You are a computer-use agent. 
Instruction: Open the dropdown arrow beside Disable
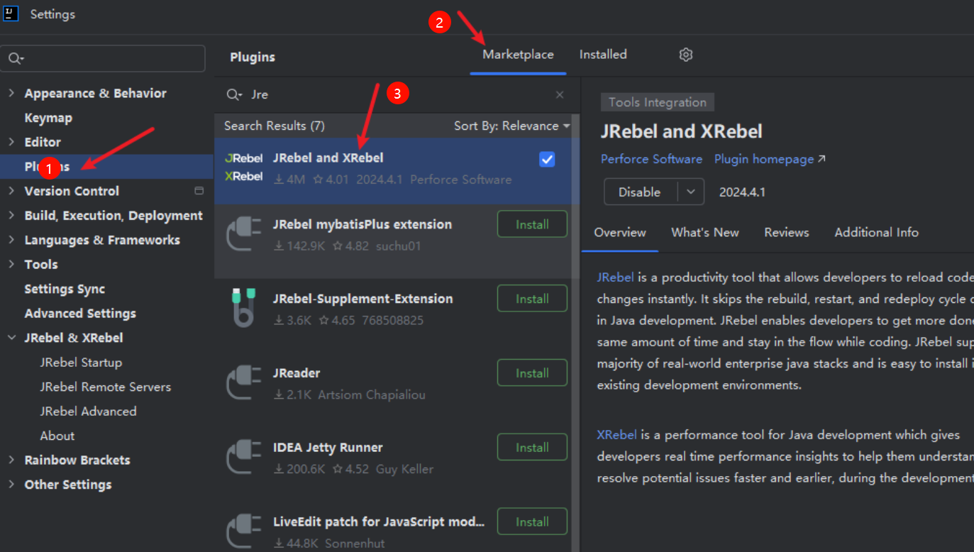pyautogui.click(x=690, y=192)
